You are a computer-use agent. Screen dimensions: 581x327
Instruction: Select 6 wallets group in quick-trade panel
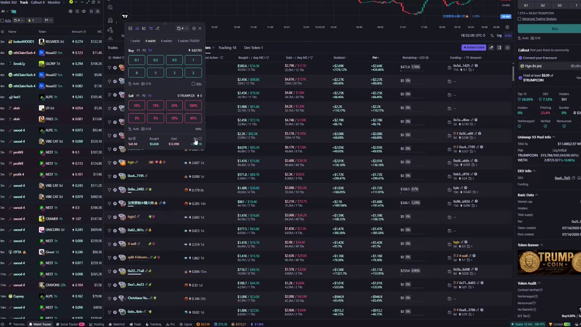point(167,41)
